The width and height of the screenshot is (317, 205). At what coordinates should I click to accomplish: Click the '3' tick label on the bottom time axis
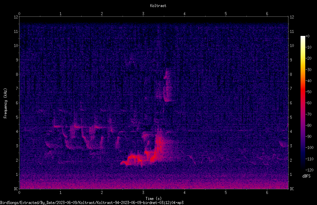[x=143, y=193]
